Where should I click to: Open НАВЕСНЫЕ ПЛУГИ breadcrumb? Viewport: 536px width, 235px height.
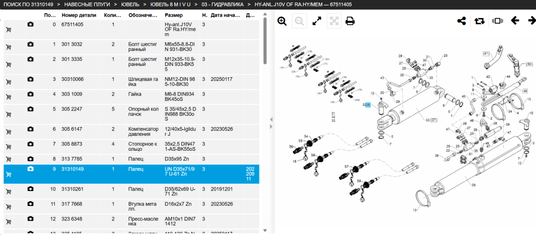tap(87, 4)
